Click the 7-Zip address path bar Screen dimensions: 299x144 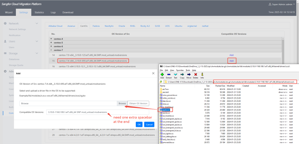point(231,82)
